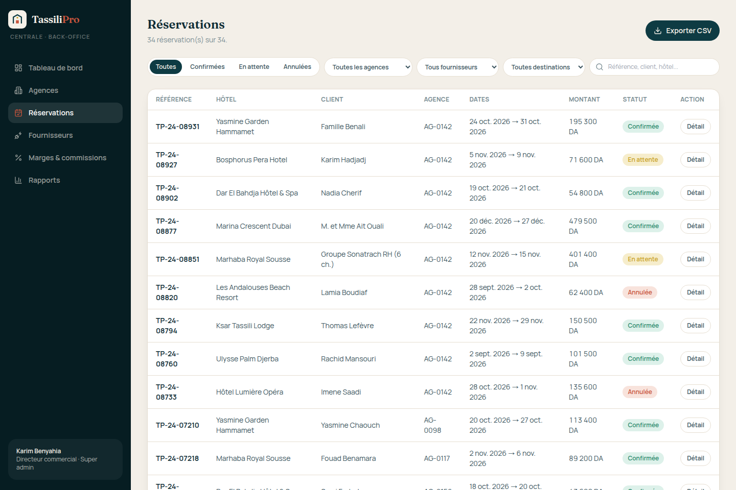Open the Tous fournisseurs dropdown
Screen dimensions: 736x490
[x=457, y=67]
